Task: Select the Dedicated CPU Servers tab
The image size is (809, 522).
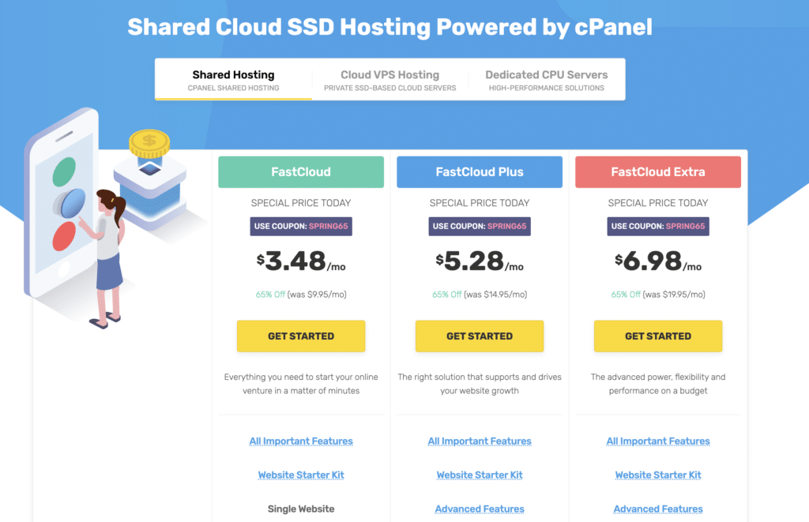Action: [x=547, y=80]
